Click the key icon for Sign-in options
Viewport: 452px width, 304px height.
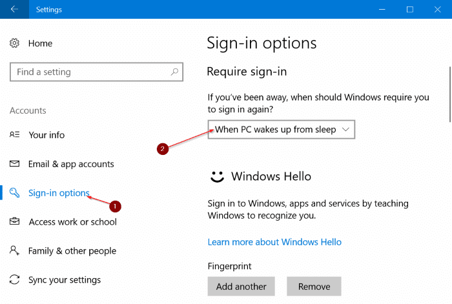14,192
